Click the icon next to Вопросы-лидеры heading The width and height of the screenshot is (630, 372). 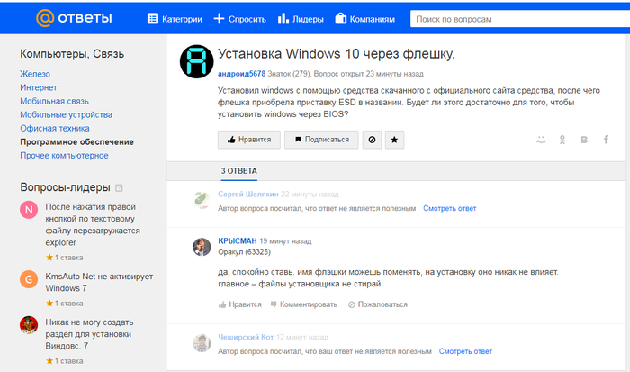[118, 187]
